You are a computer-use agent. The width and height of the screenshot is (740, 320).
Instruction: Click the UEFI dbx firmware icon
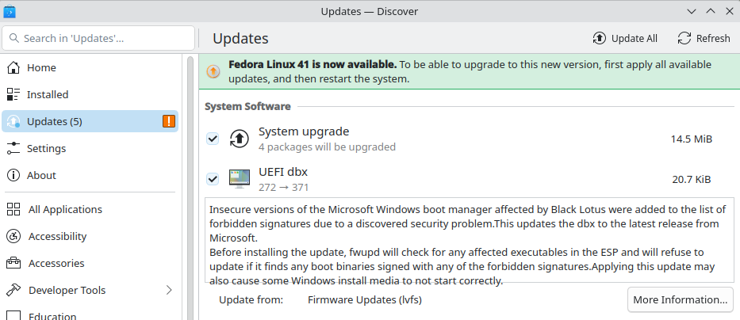coord(239,179)
